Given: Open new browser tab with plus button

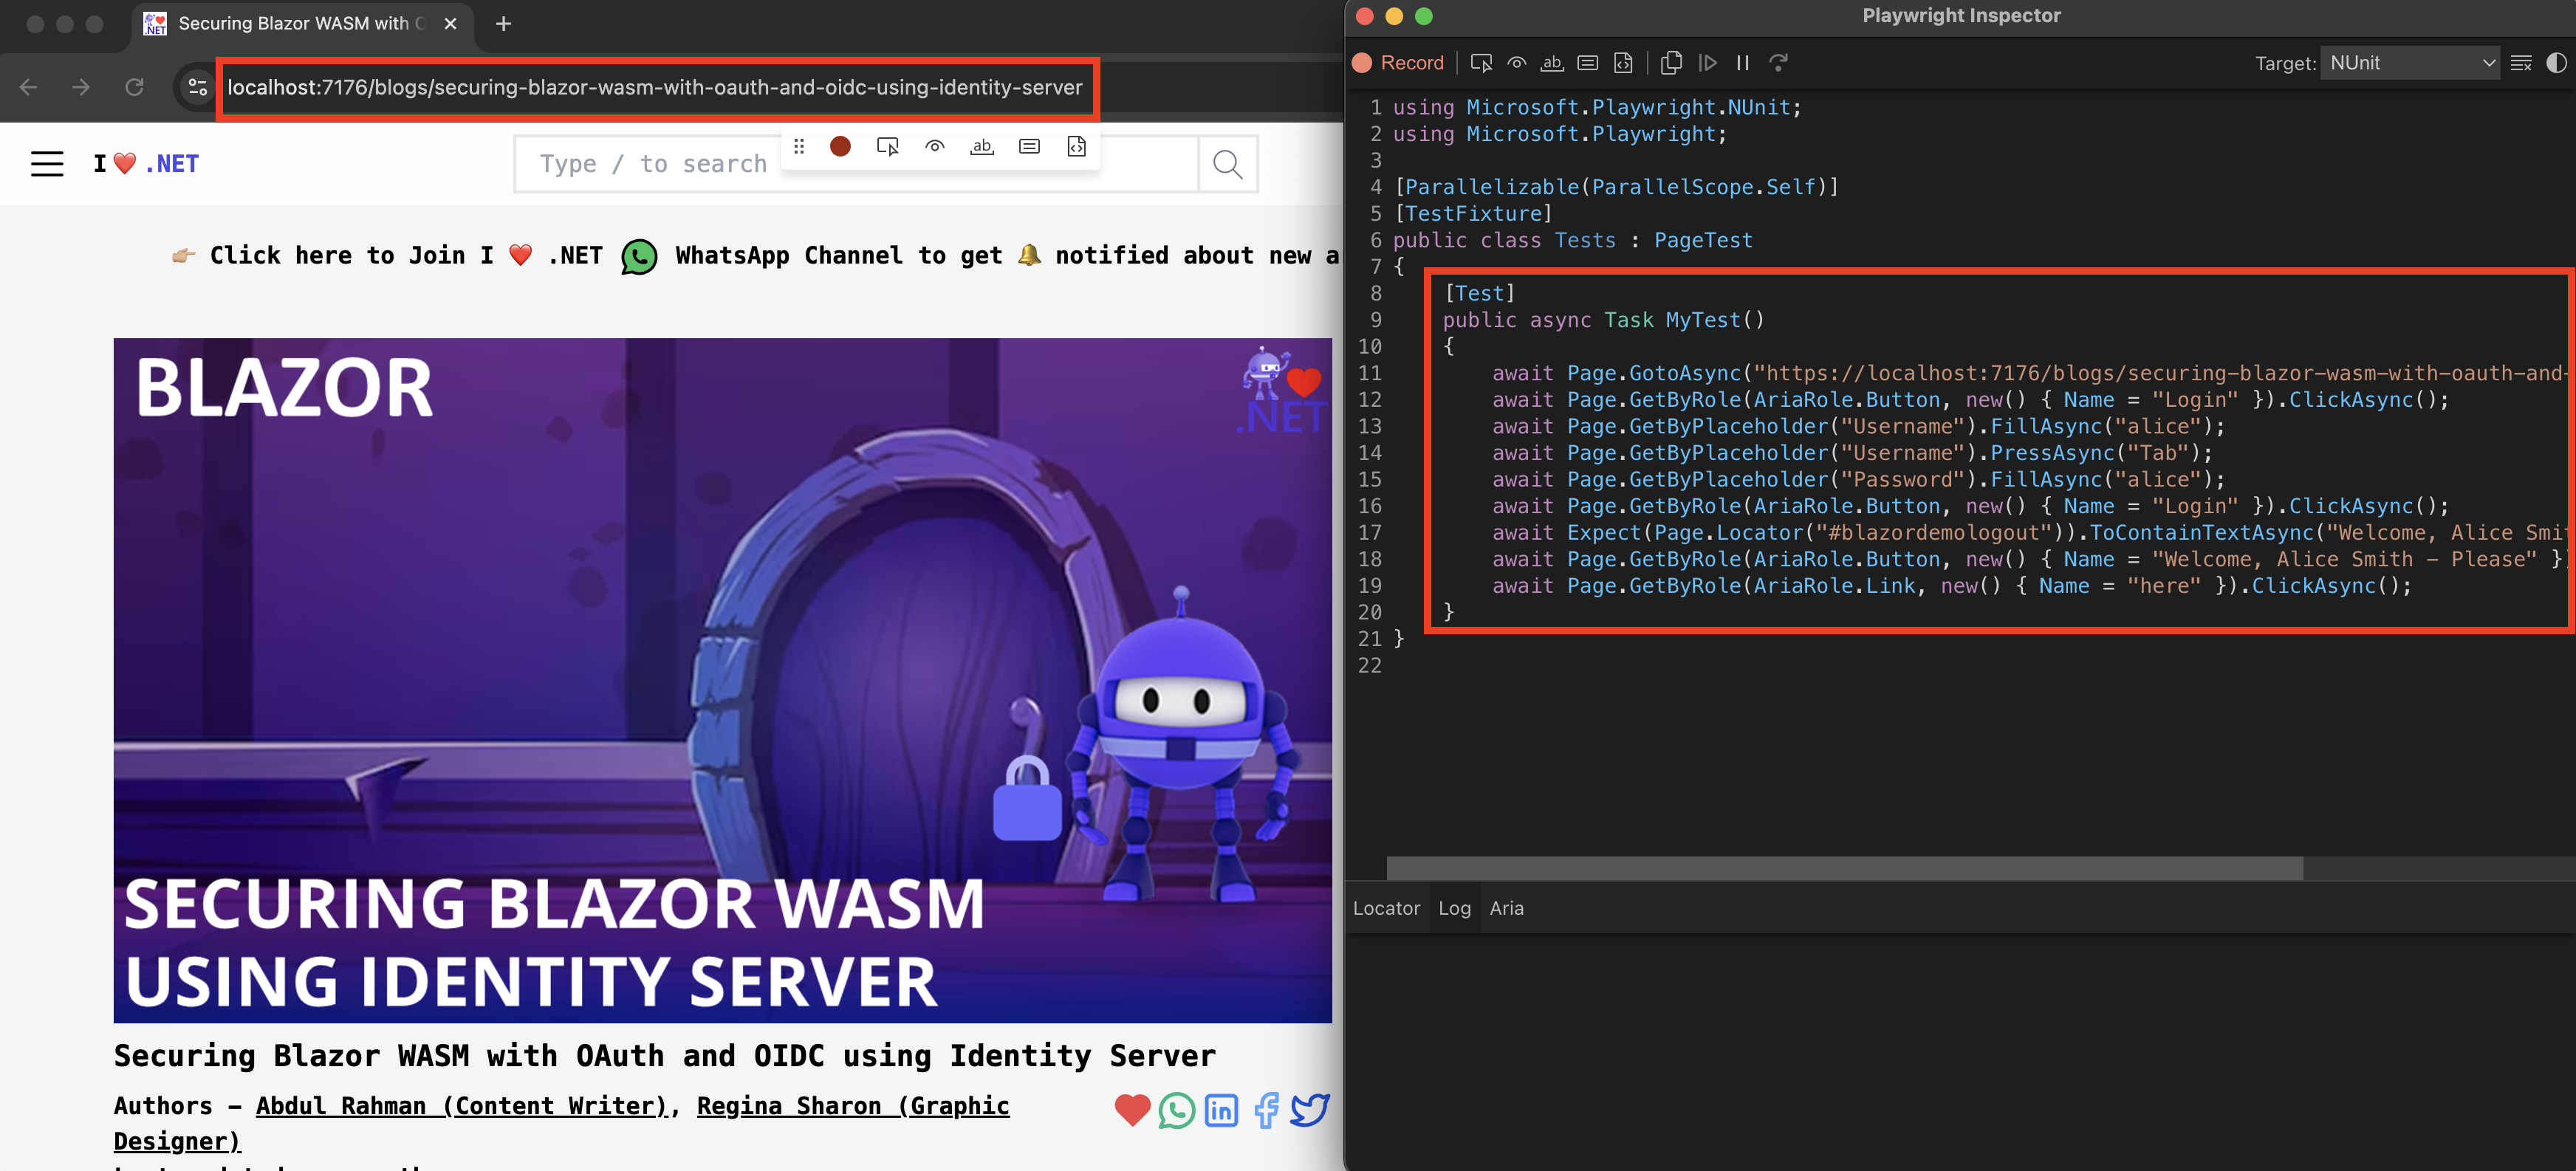Looking at the screenshot, I should pos(504,24).
